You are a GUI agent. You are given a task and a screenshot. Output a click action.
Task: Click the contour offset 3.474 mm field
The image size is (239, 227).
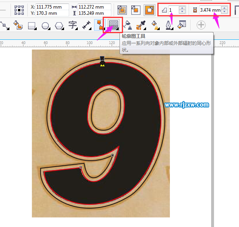pos(210,10)
